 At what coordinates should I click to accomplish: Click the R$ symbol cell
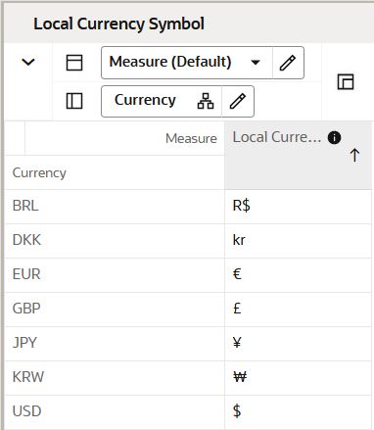298,206
